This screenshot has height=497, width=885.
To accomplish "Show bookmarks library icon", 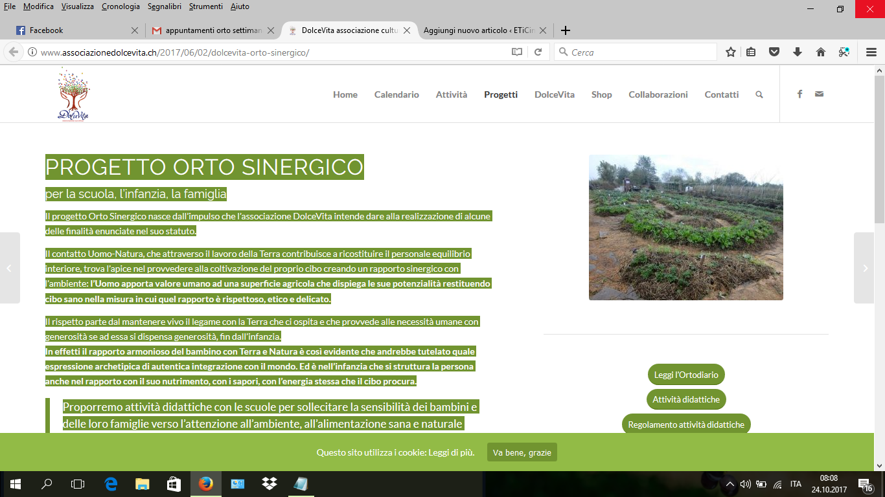I will tap(751, 52).
